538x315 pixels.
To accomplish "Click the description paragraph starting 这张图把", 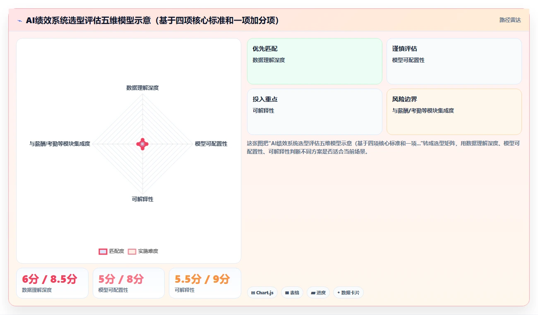I will (x=384, y=147).
